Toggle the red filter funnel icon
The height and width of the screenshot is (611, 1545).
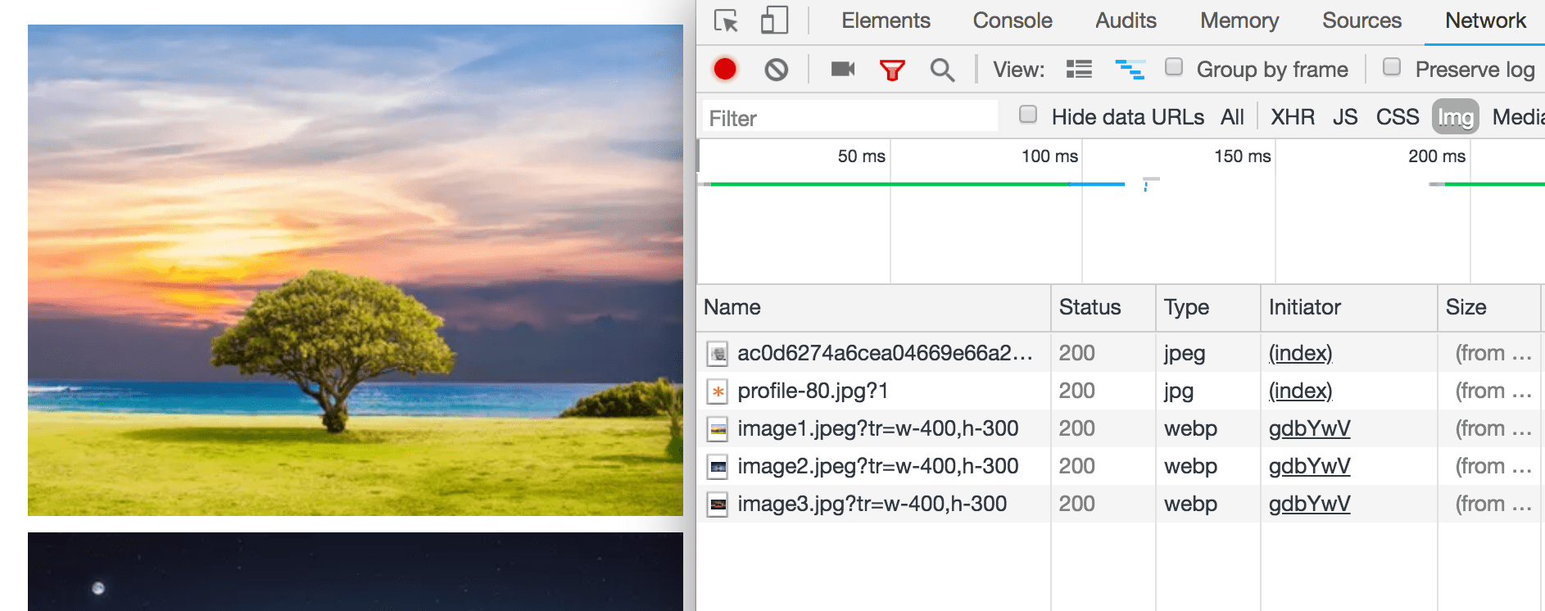892,70
